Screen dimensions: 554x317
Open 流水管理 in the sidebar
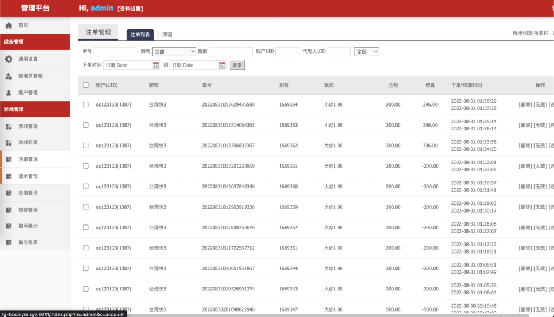click(x=28, y=176)
